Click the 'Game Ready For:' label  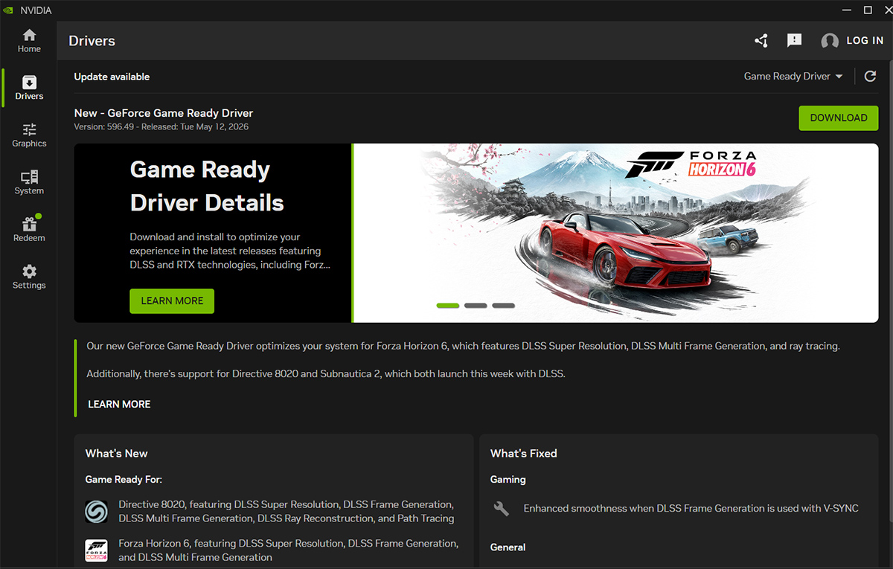pos(124,479)
